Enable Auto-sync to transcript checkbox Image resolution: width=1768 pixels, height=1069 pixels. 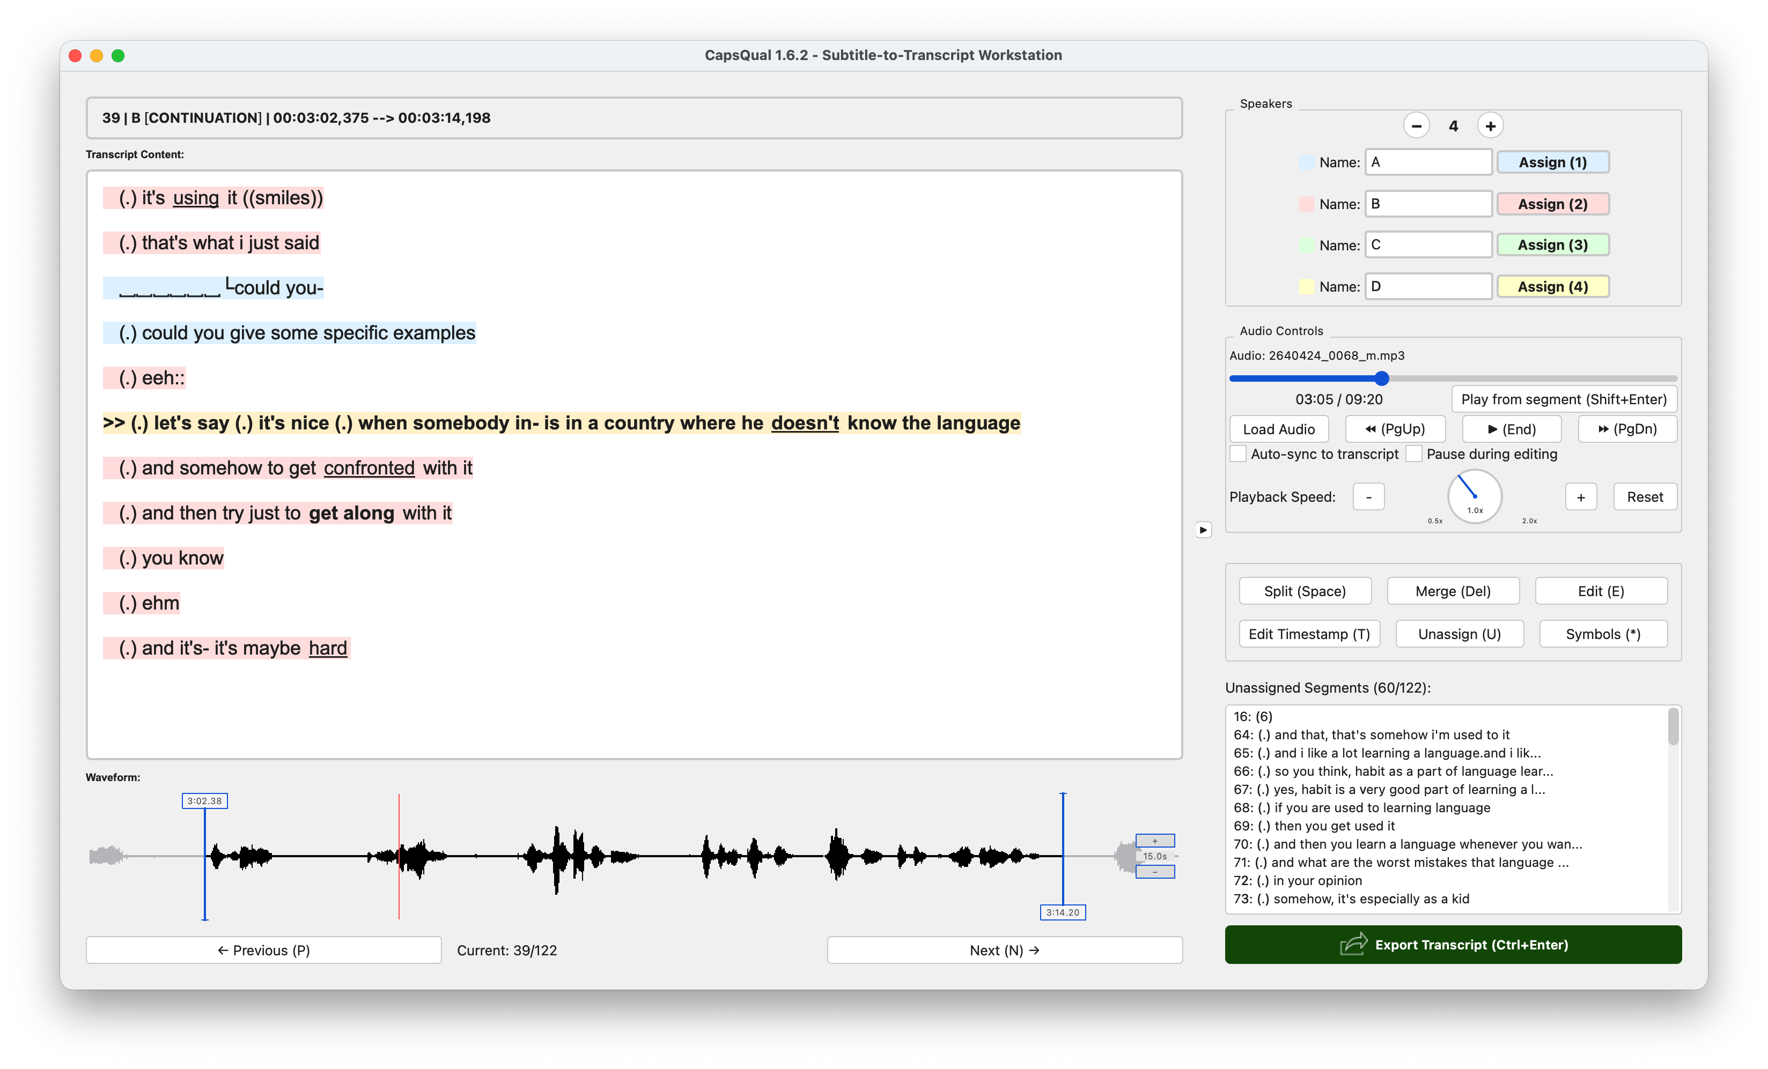point(1237,454)
